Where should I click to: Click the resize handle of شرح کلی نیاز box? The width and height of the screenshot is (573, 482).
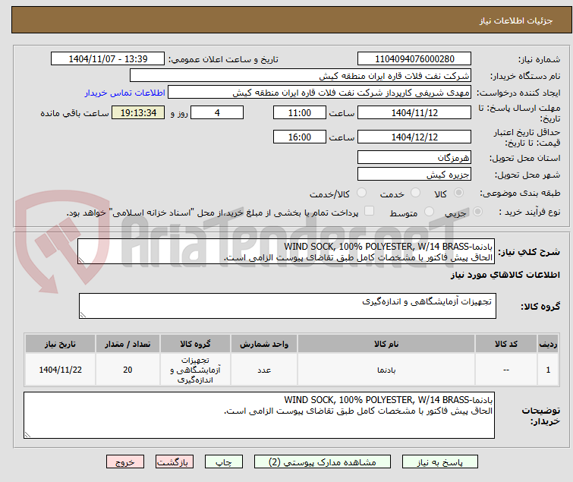pos(81,260)
